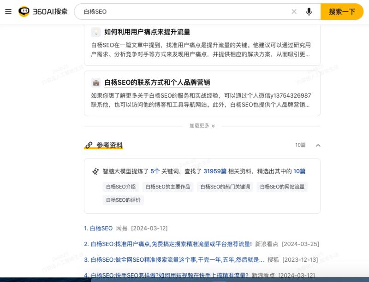The image size is (369, 282).
Task: Click the lightbulb icon beside 如何利用用户痛点
Action: point(96,32)
